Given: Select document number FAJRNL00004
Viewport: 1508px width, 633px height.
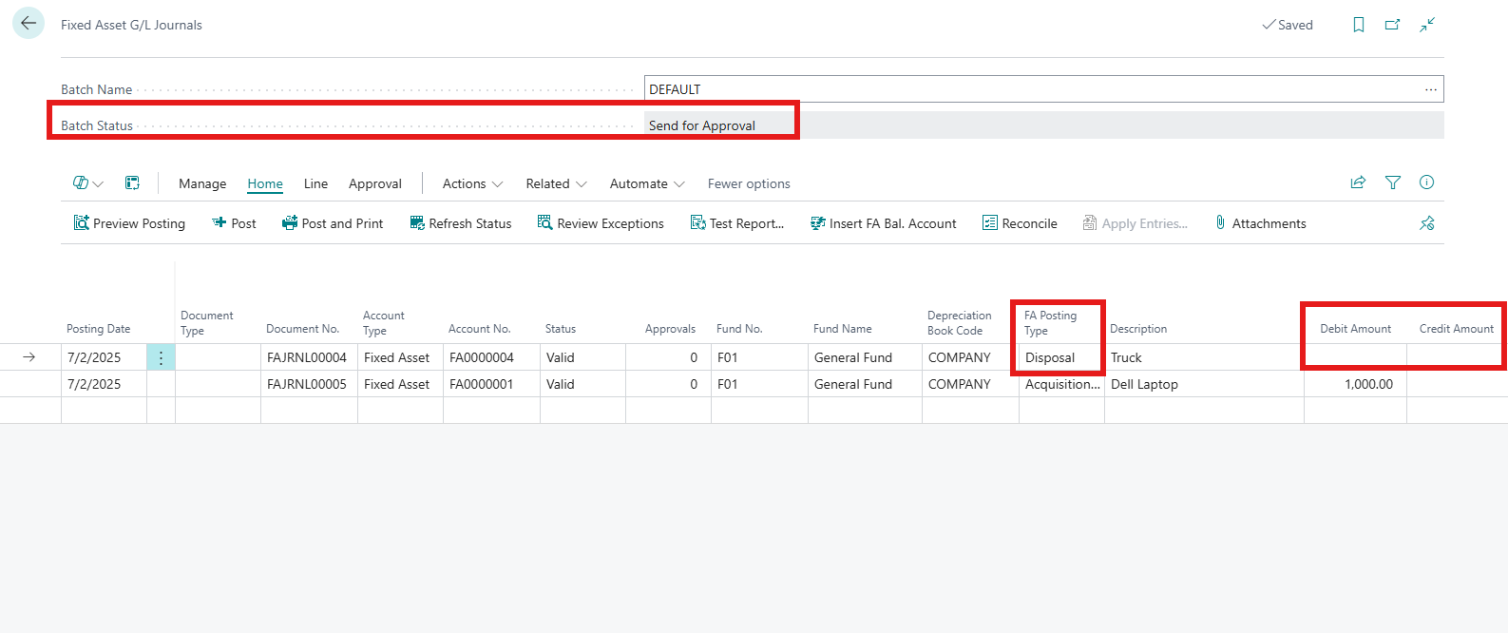Looking at the screenshot, I should (x=307, y=357).
